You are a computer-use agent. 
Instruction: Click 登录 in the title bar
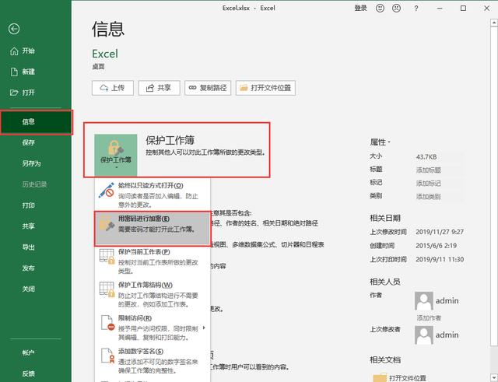(361, 9)
